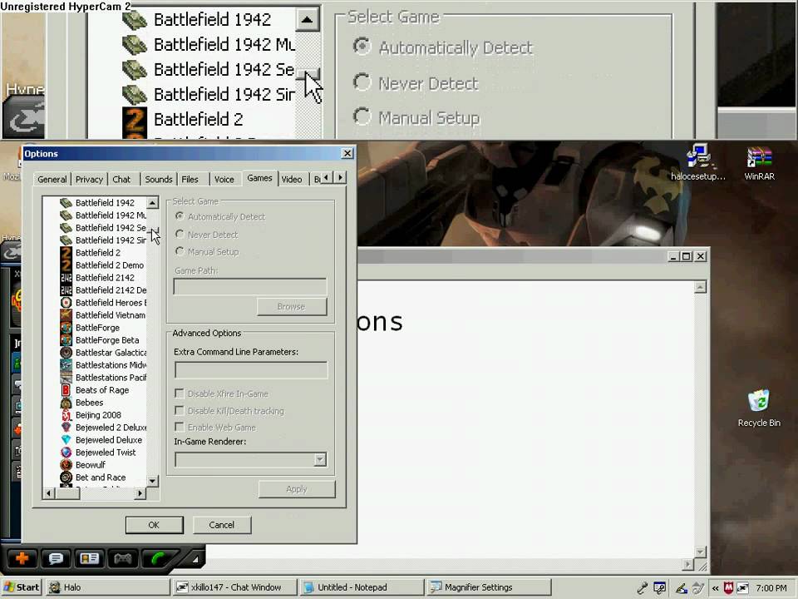The image size is (798, 599).
Task: Open the Recycle Bin desktop icon
Action: pos(759,408)
